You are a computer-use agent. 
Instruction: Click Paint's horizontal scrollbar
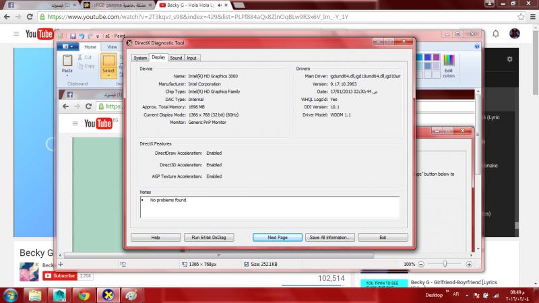(x=218, y=255)
